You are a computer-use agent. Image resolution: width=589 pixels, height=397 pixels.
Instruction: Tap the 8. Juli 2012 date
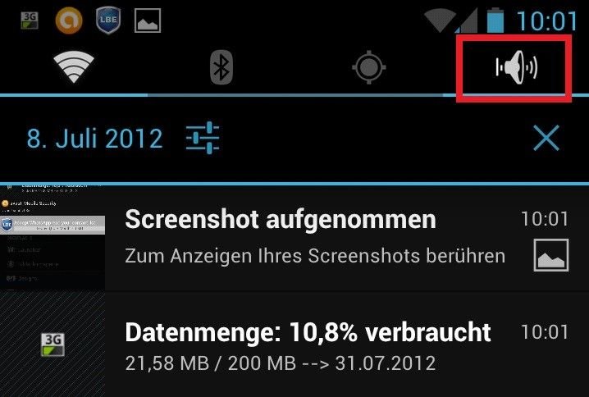tap(94, 139)
